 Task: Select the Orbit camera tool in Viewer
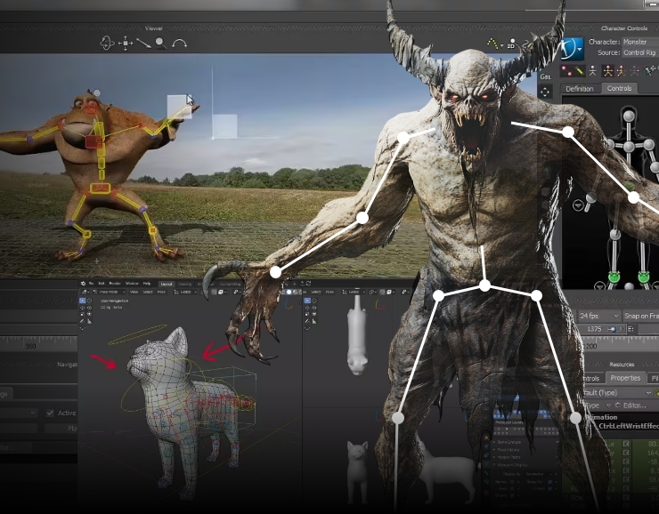coord(107,44)
